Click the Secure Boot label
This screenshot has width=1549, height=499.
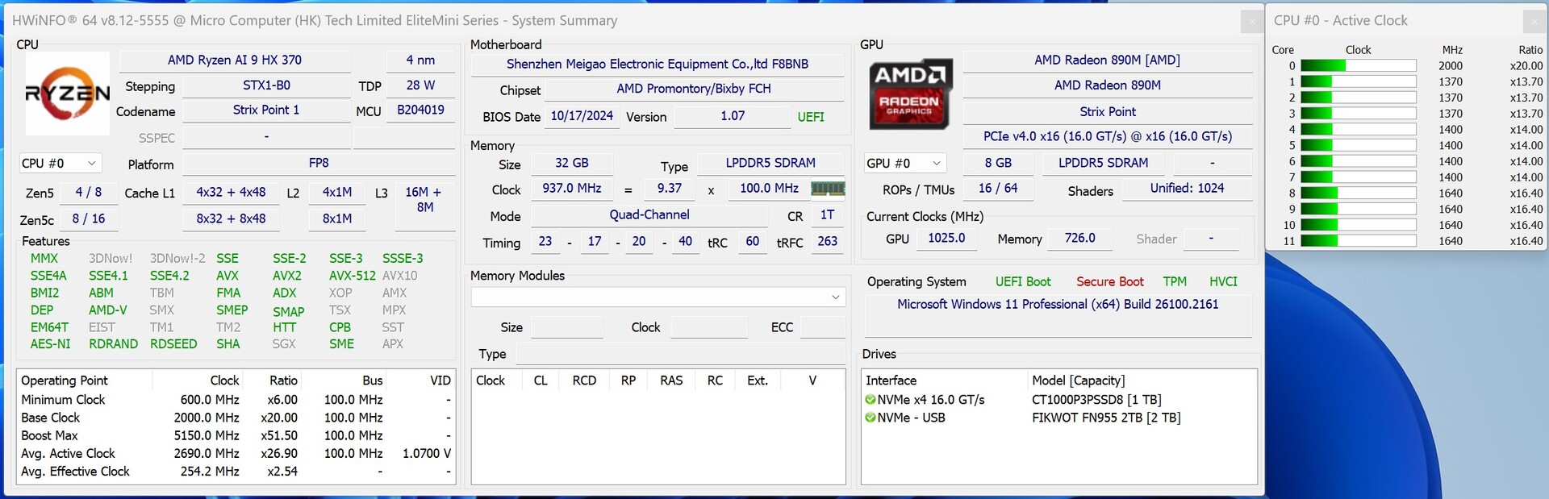pyautogui.click(x=1110, y=282)
